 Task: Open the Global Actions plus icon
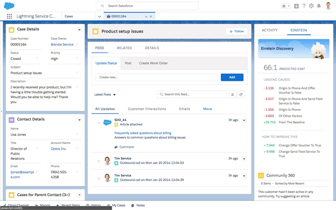click(x=296, y=6)
